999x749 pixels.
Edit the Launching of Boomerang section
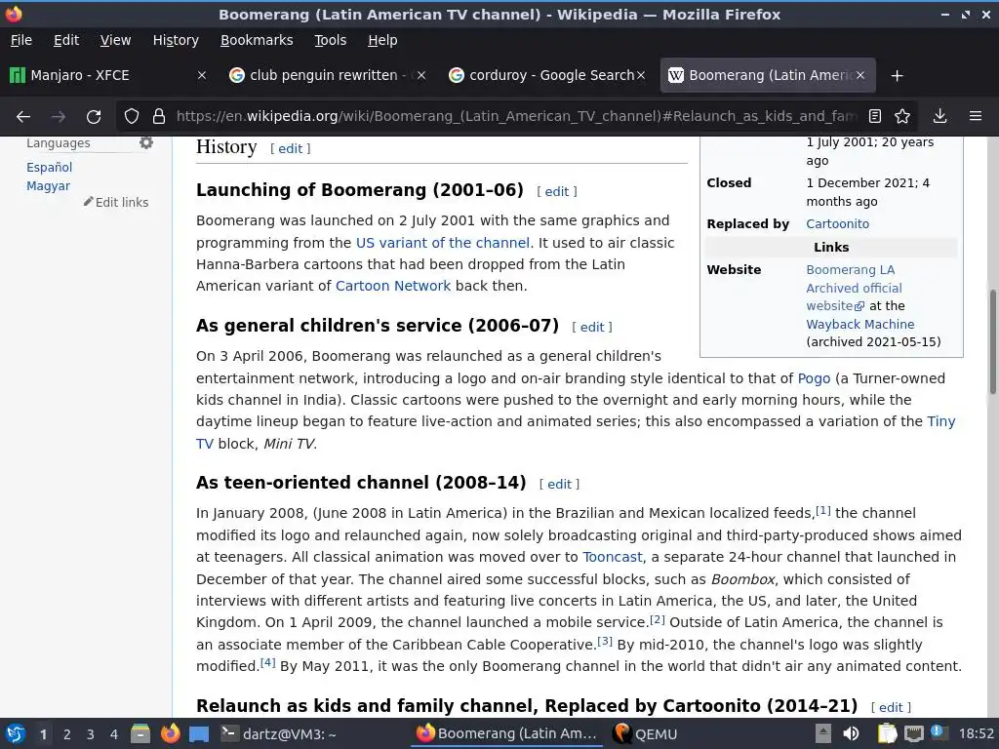[x=557, y=192]
